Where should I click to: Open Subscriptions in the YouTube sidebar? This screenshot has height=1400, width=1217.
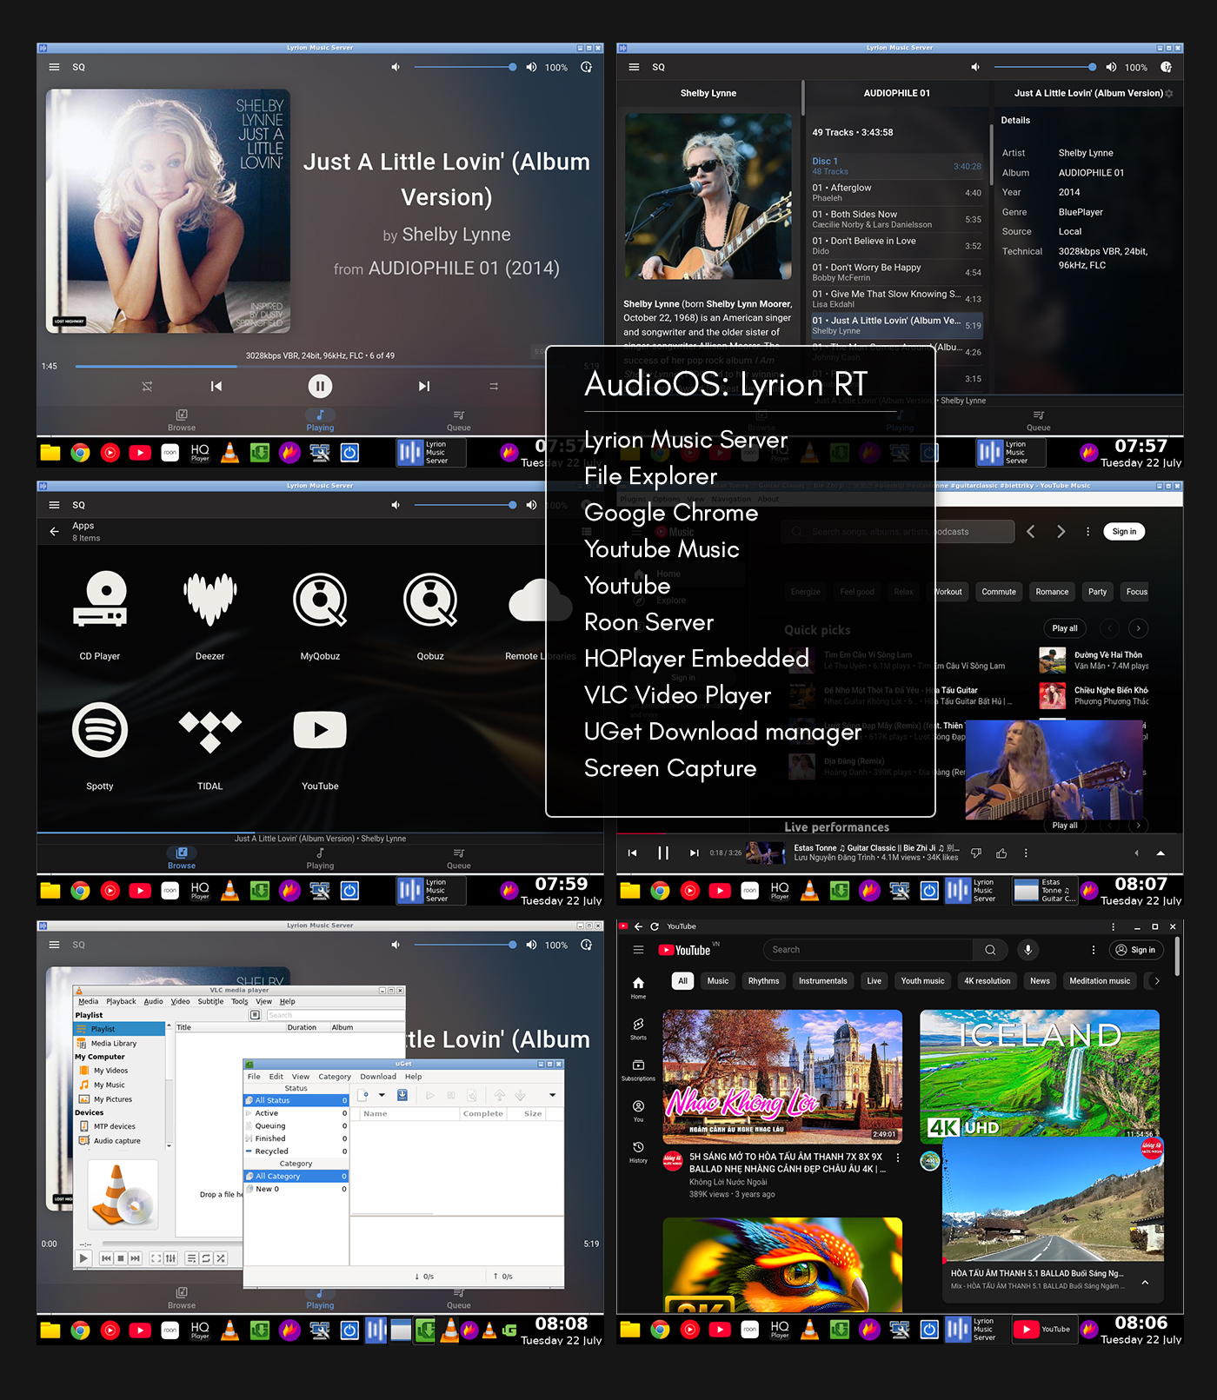638,1070
